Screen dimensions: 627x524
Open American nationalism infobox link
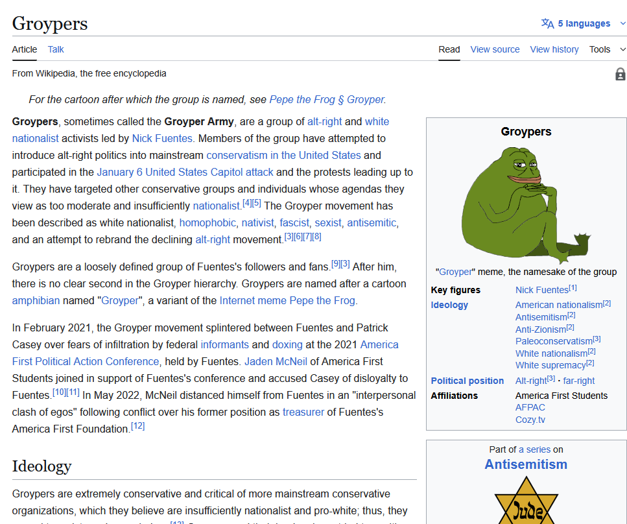(x=559, y=305)
